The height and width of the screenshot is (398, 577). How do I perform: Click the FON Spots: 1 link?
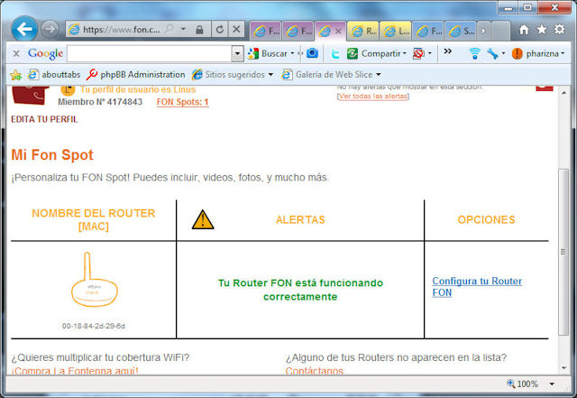182,102
